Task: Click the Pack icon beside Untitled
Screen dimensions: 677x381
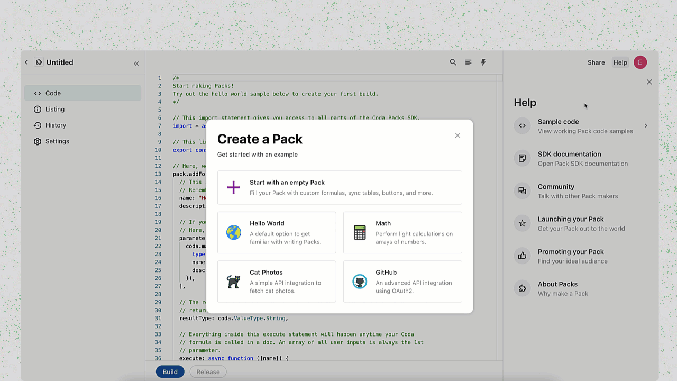Action: click(39, 62)
